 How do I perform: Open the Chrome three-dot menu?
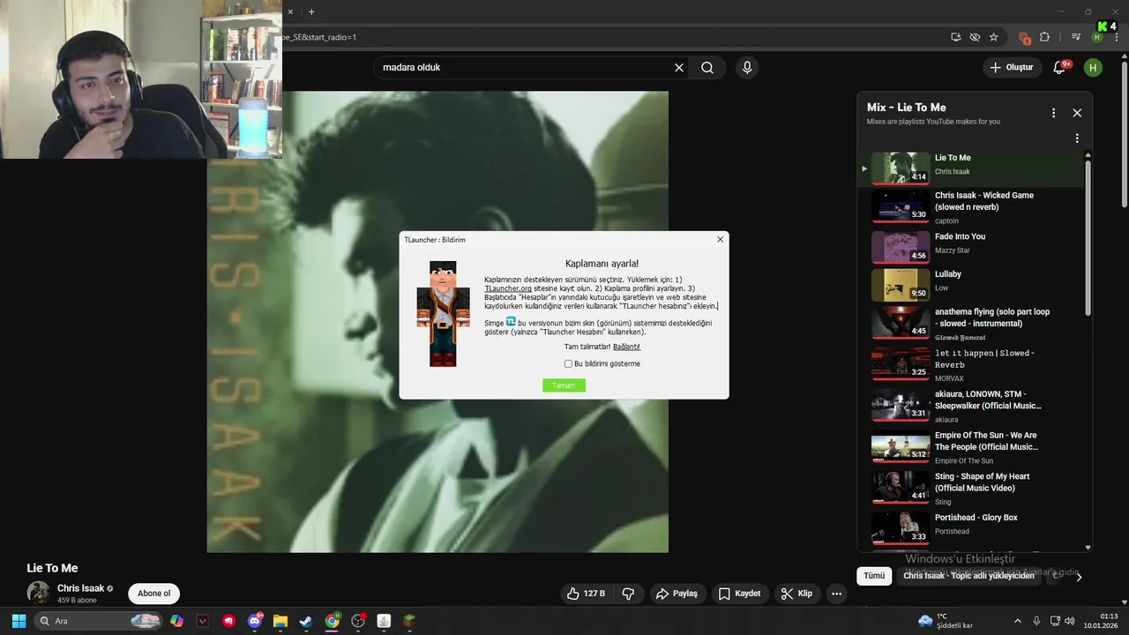[x=1116, y=37]
